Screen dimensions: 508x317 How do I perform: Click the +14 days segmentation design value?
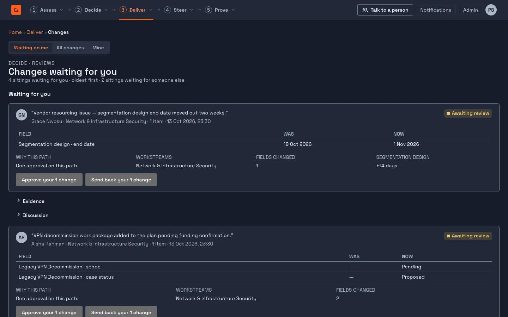pyautogui.click(x=387, y=166)
